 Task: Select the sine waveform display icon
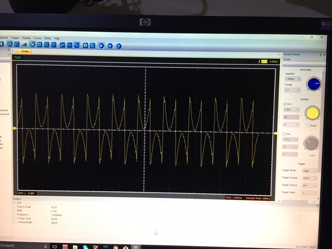tap(77, 45)
